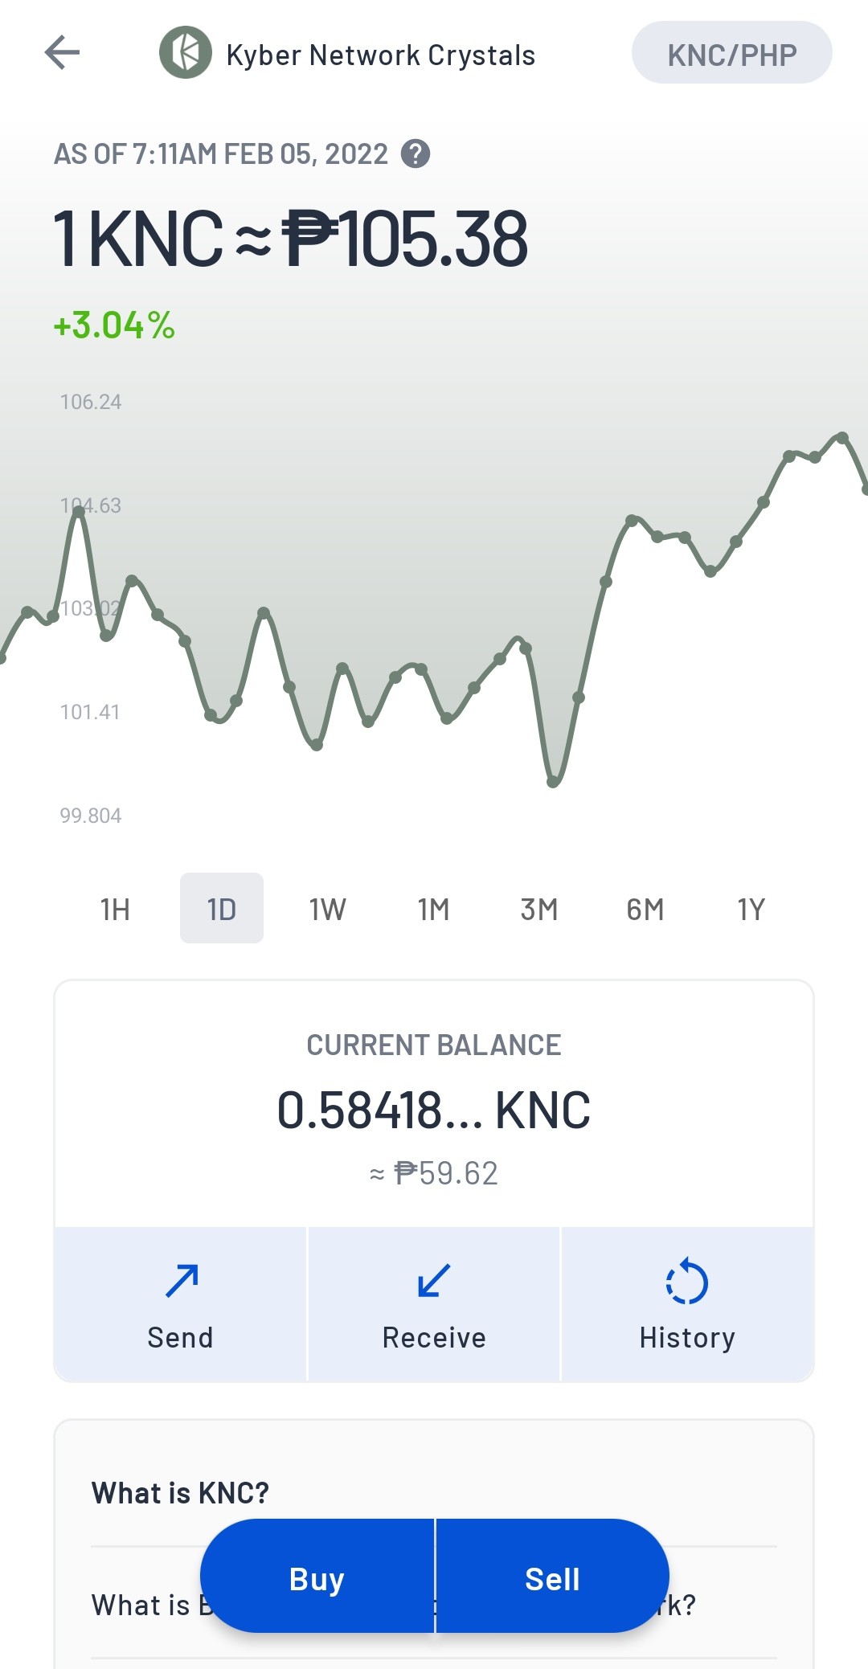This screenshot has height=1669, width=868.
Task: Select the 1H chart range
Action: pos(115,909)
